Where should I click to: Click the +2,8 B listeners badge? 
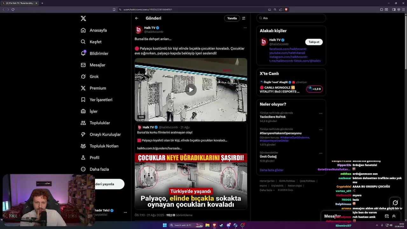(x=314, y=89)
